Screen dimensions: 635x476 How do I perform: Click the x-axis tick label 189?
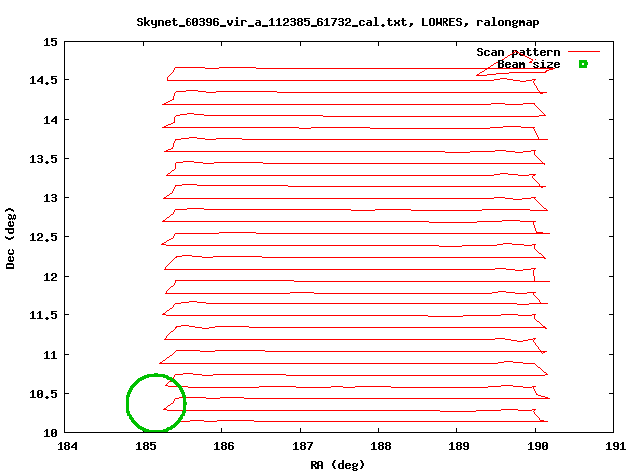[x=459, y=446]
